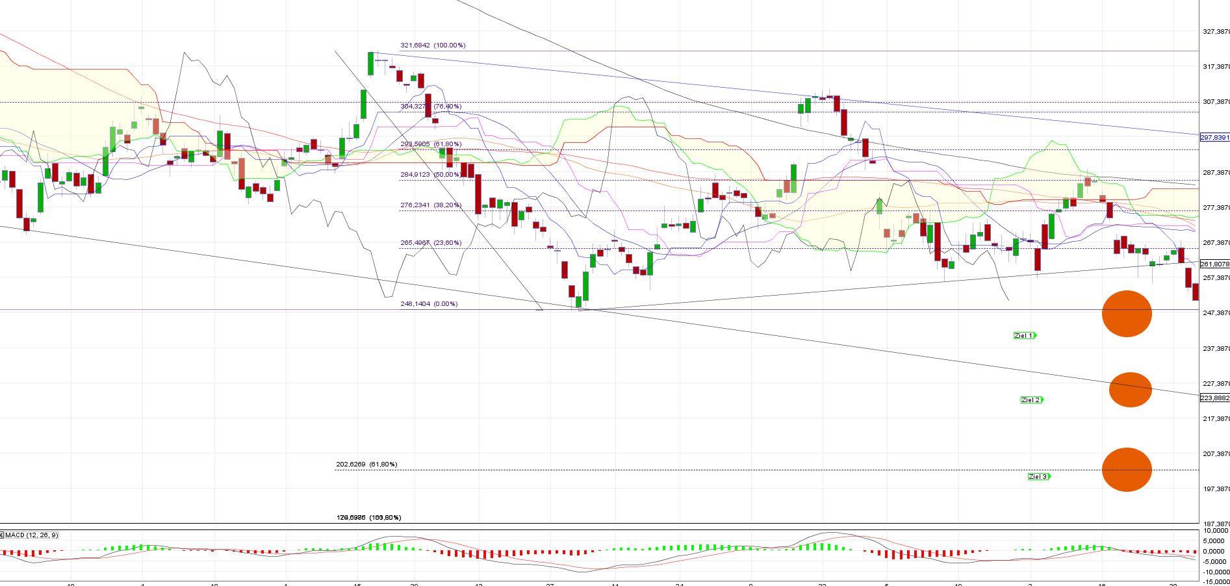1230x586 pixels.
Task: Select the 202,6269 (61,80%) extension label
Action: (366, 465)
